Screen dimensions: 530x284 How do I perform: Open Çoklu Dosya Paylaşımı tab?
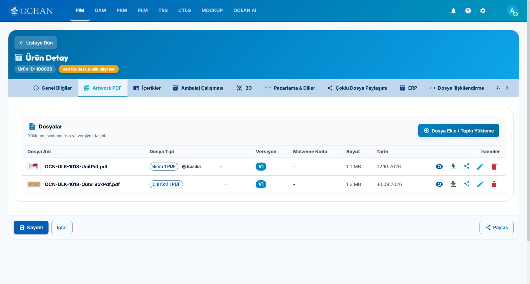click(x=357, y=88)
